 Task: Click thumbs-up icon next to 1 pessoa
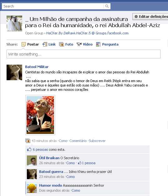80,163
